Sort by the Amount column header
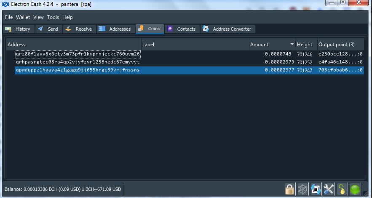Screen dimensions: 372x198 [x=272, y=44]
